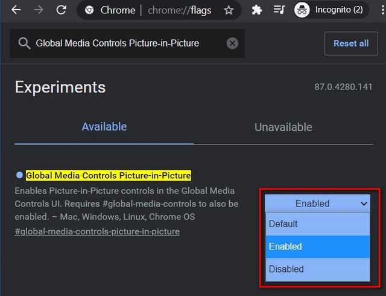Image resolution: width=386 pixels, height=296 pixels.
Task: Click the forward navigation arrow
Action: coord(39,10)
